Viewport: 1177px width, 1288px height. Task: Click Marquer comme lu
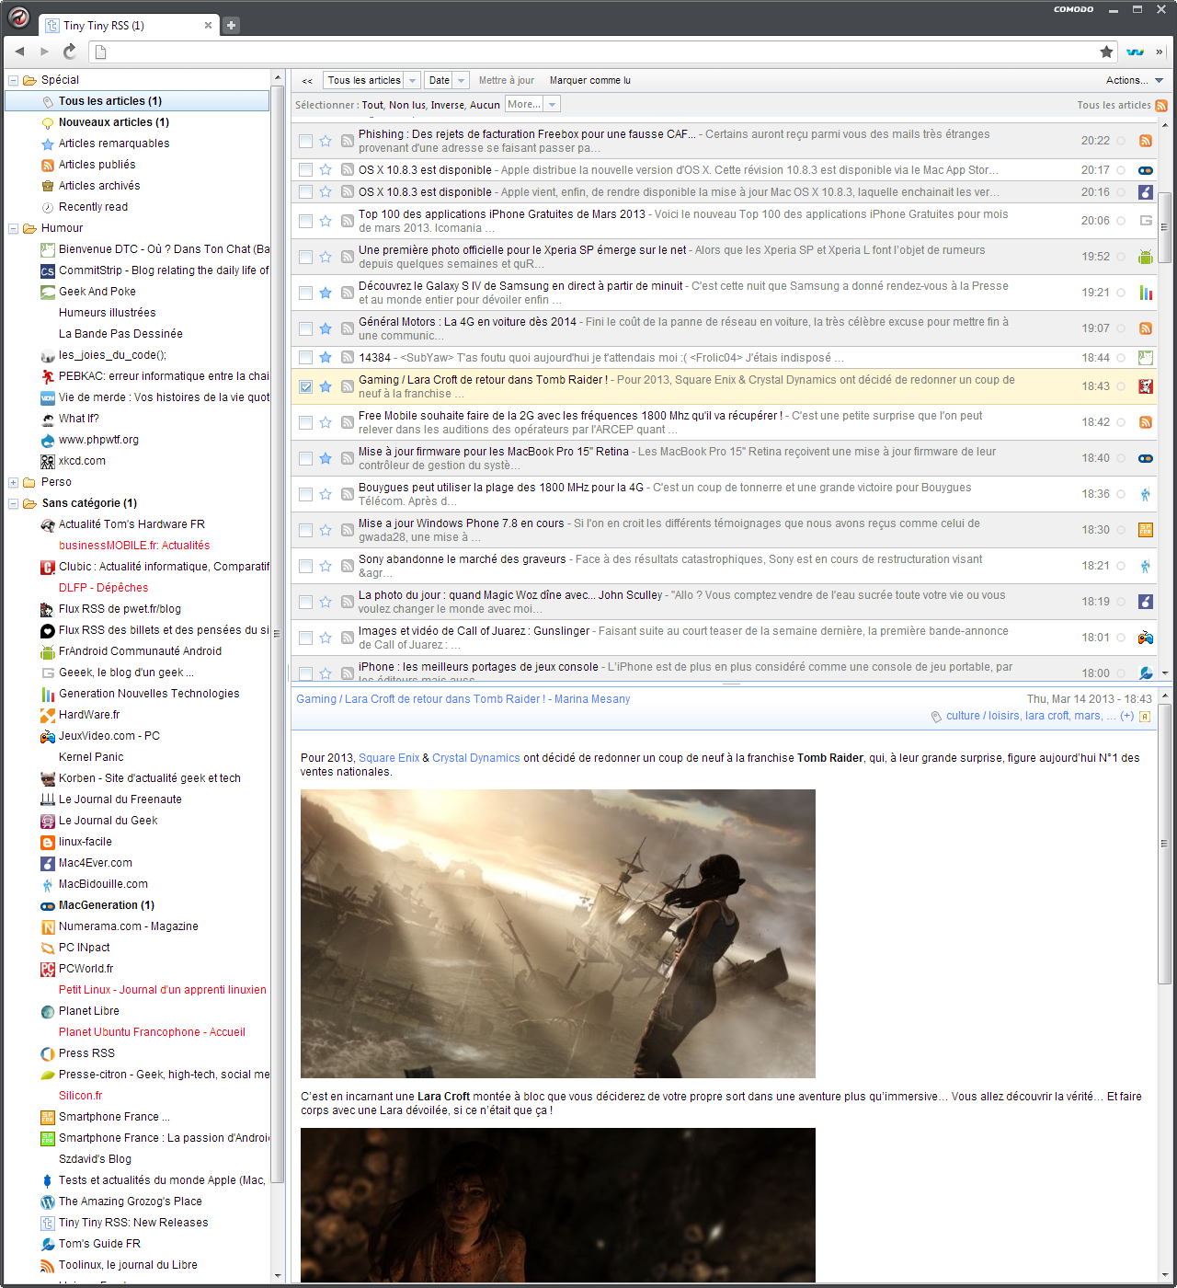590,81
